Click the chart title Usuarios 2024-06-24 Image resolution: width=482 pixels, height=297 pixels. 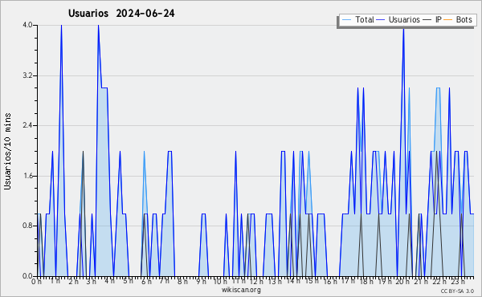[121, 14]
